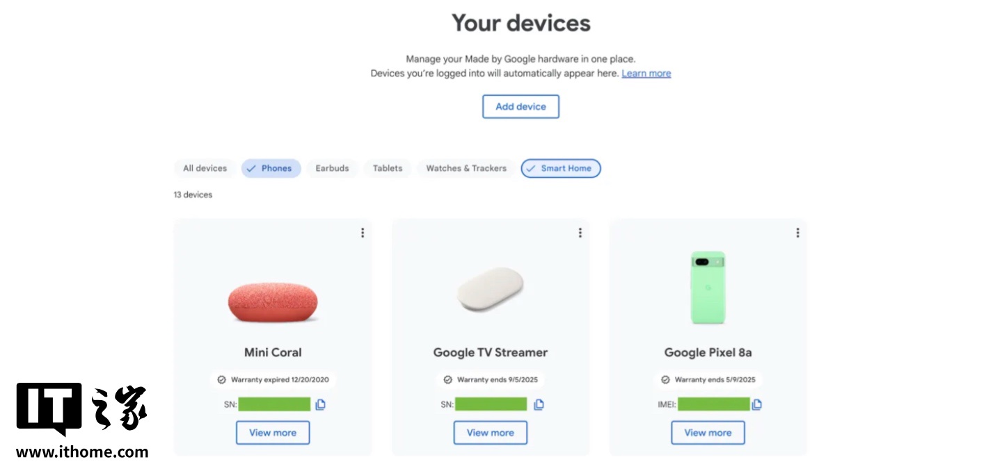
Task: Deselect the Phones filter chip
Action: pyautogui.click(x=271, y=168)
